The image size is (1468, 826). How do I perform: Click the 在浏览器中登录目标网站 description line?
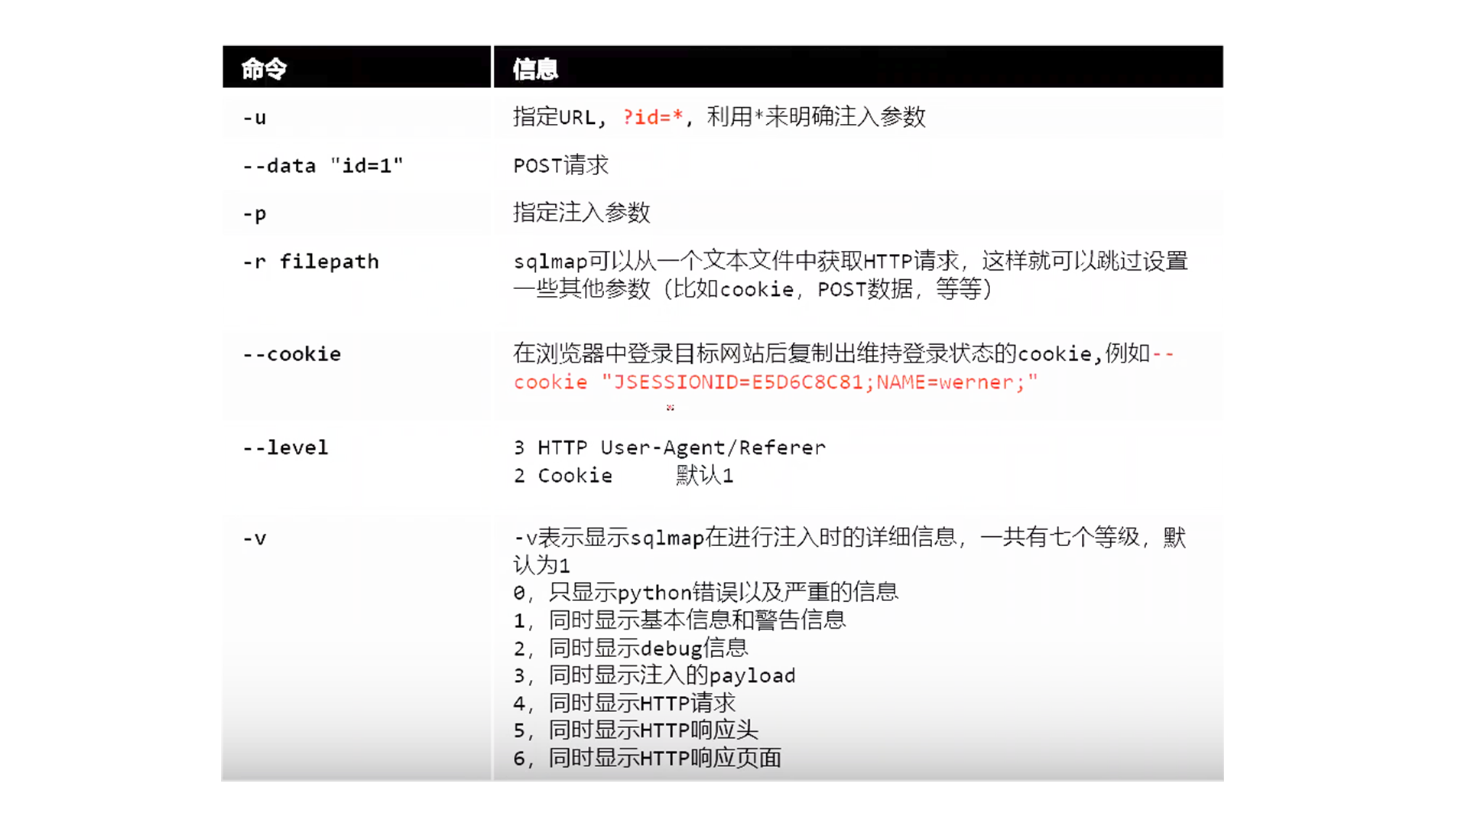coord(843,353)
